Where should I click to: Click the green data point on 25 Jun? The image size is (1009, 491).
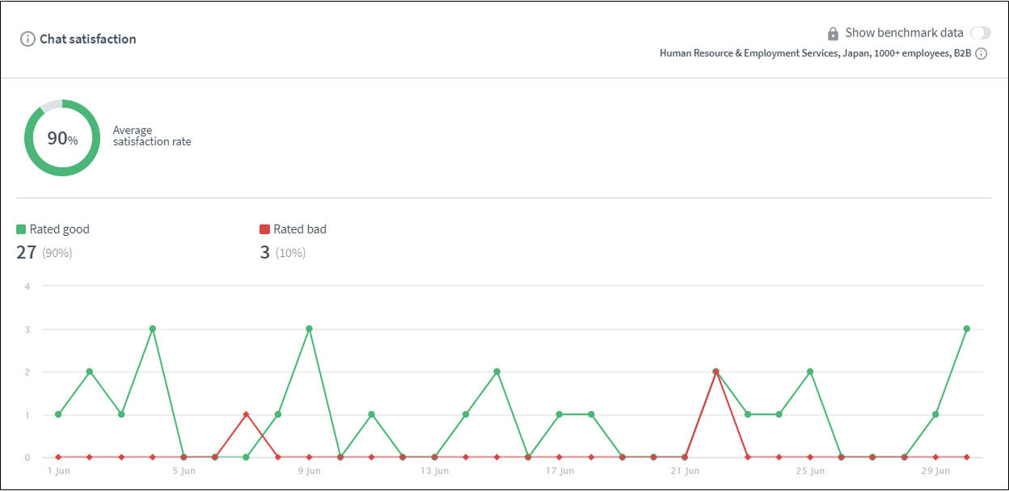809,371
